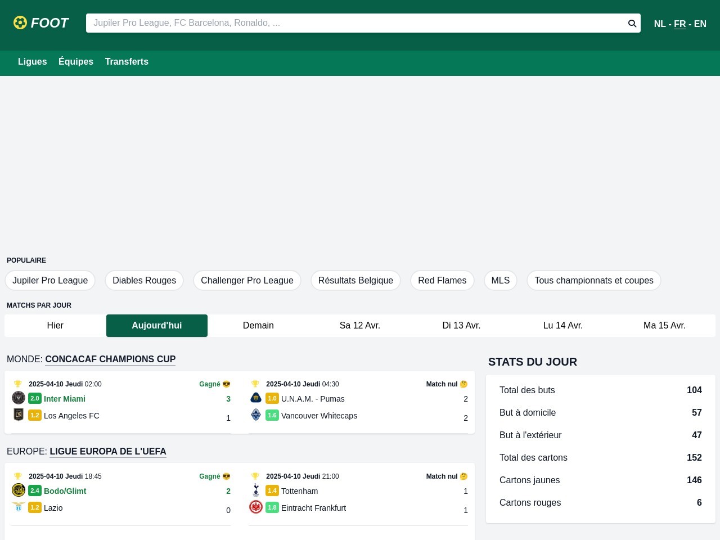Select the Aujourd'hui day tab
Image resolution: width=720 pixels, height=540 pixels.
pos(157,326)
